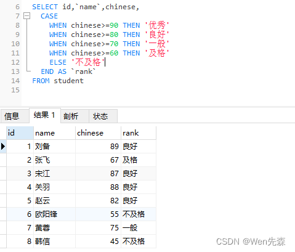Click the rank column header
This screenshot has height=252, width=295.
139,133
